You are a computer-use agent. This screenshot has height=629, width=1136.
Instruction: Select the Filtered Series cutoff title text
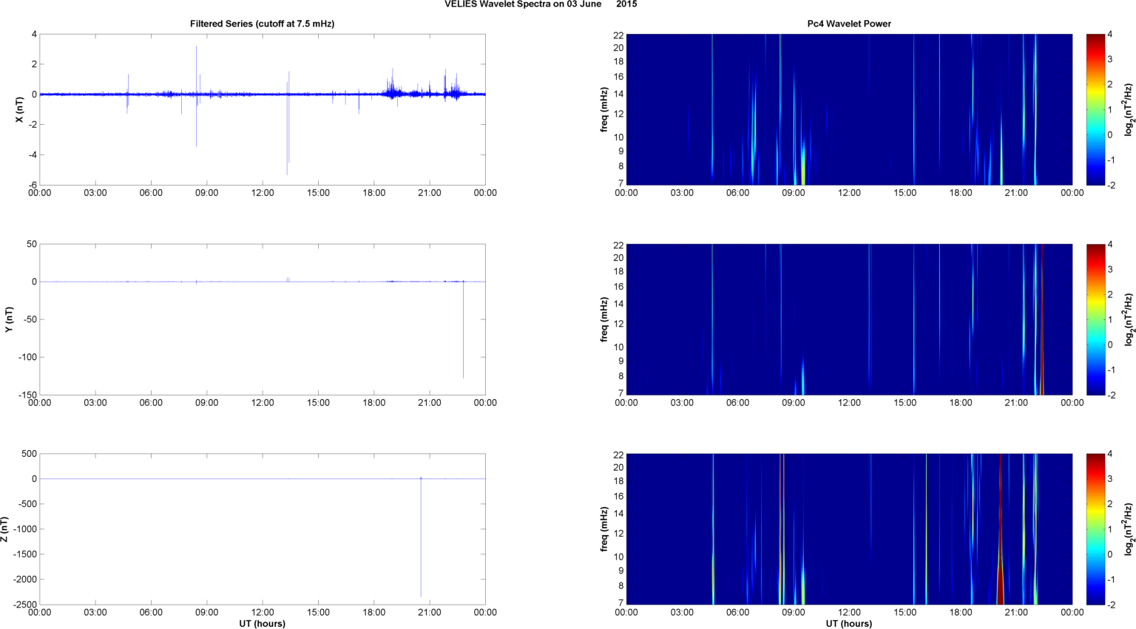pos(262,24)
